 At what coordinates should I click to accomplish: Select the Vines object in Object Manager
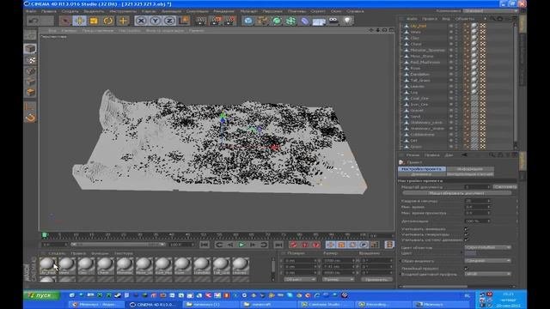click(416, 32)
